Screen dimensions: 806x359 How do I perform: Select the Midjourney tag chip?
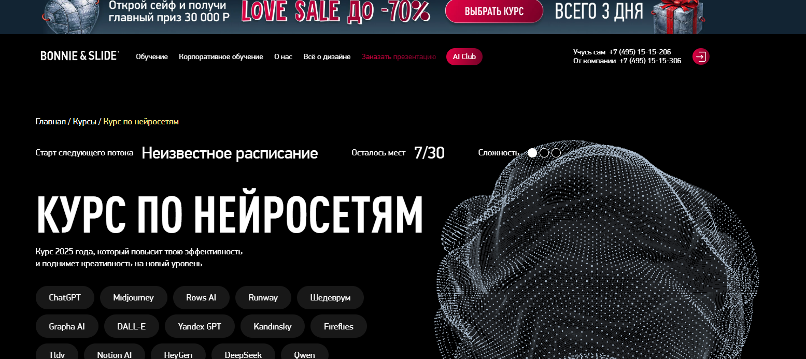pyautogui.click(x=134, y=298)
